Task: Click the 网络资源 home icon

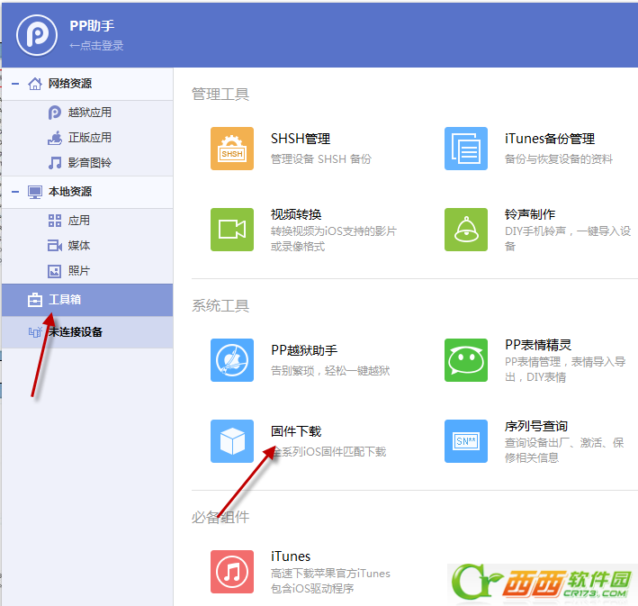Action: 35,84
